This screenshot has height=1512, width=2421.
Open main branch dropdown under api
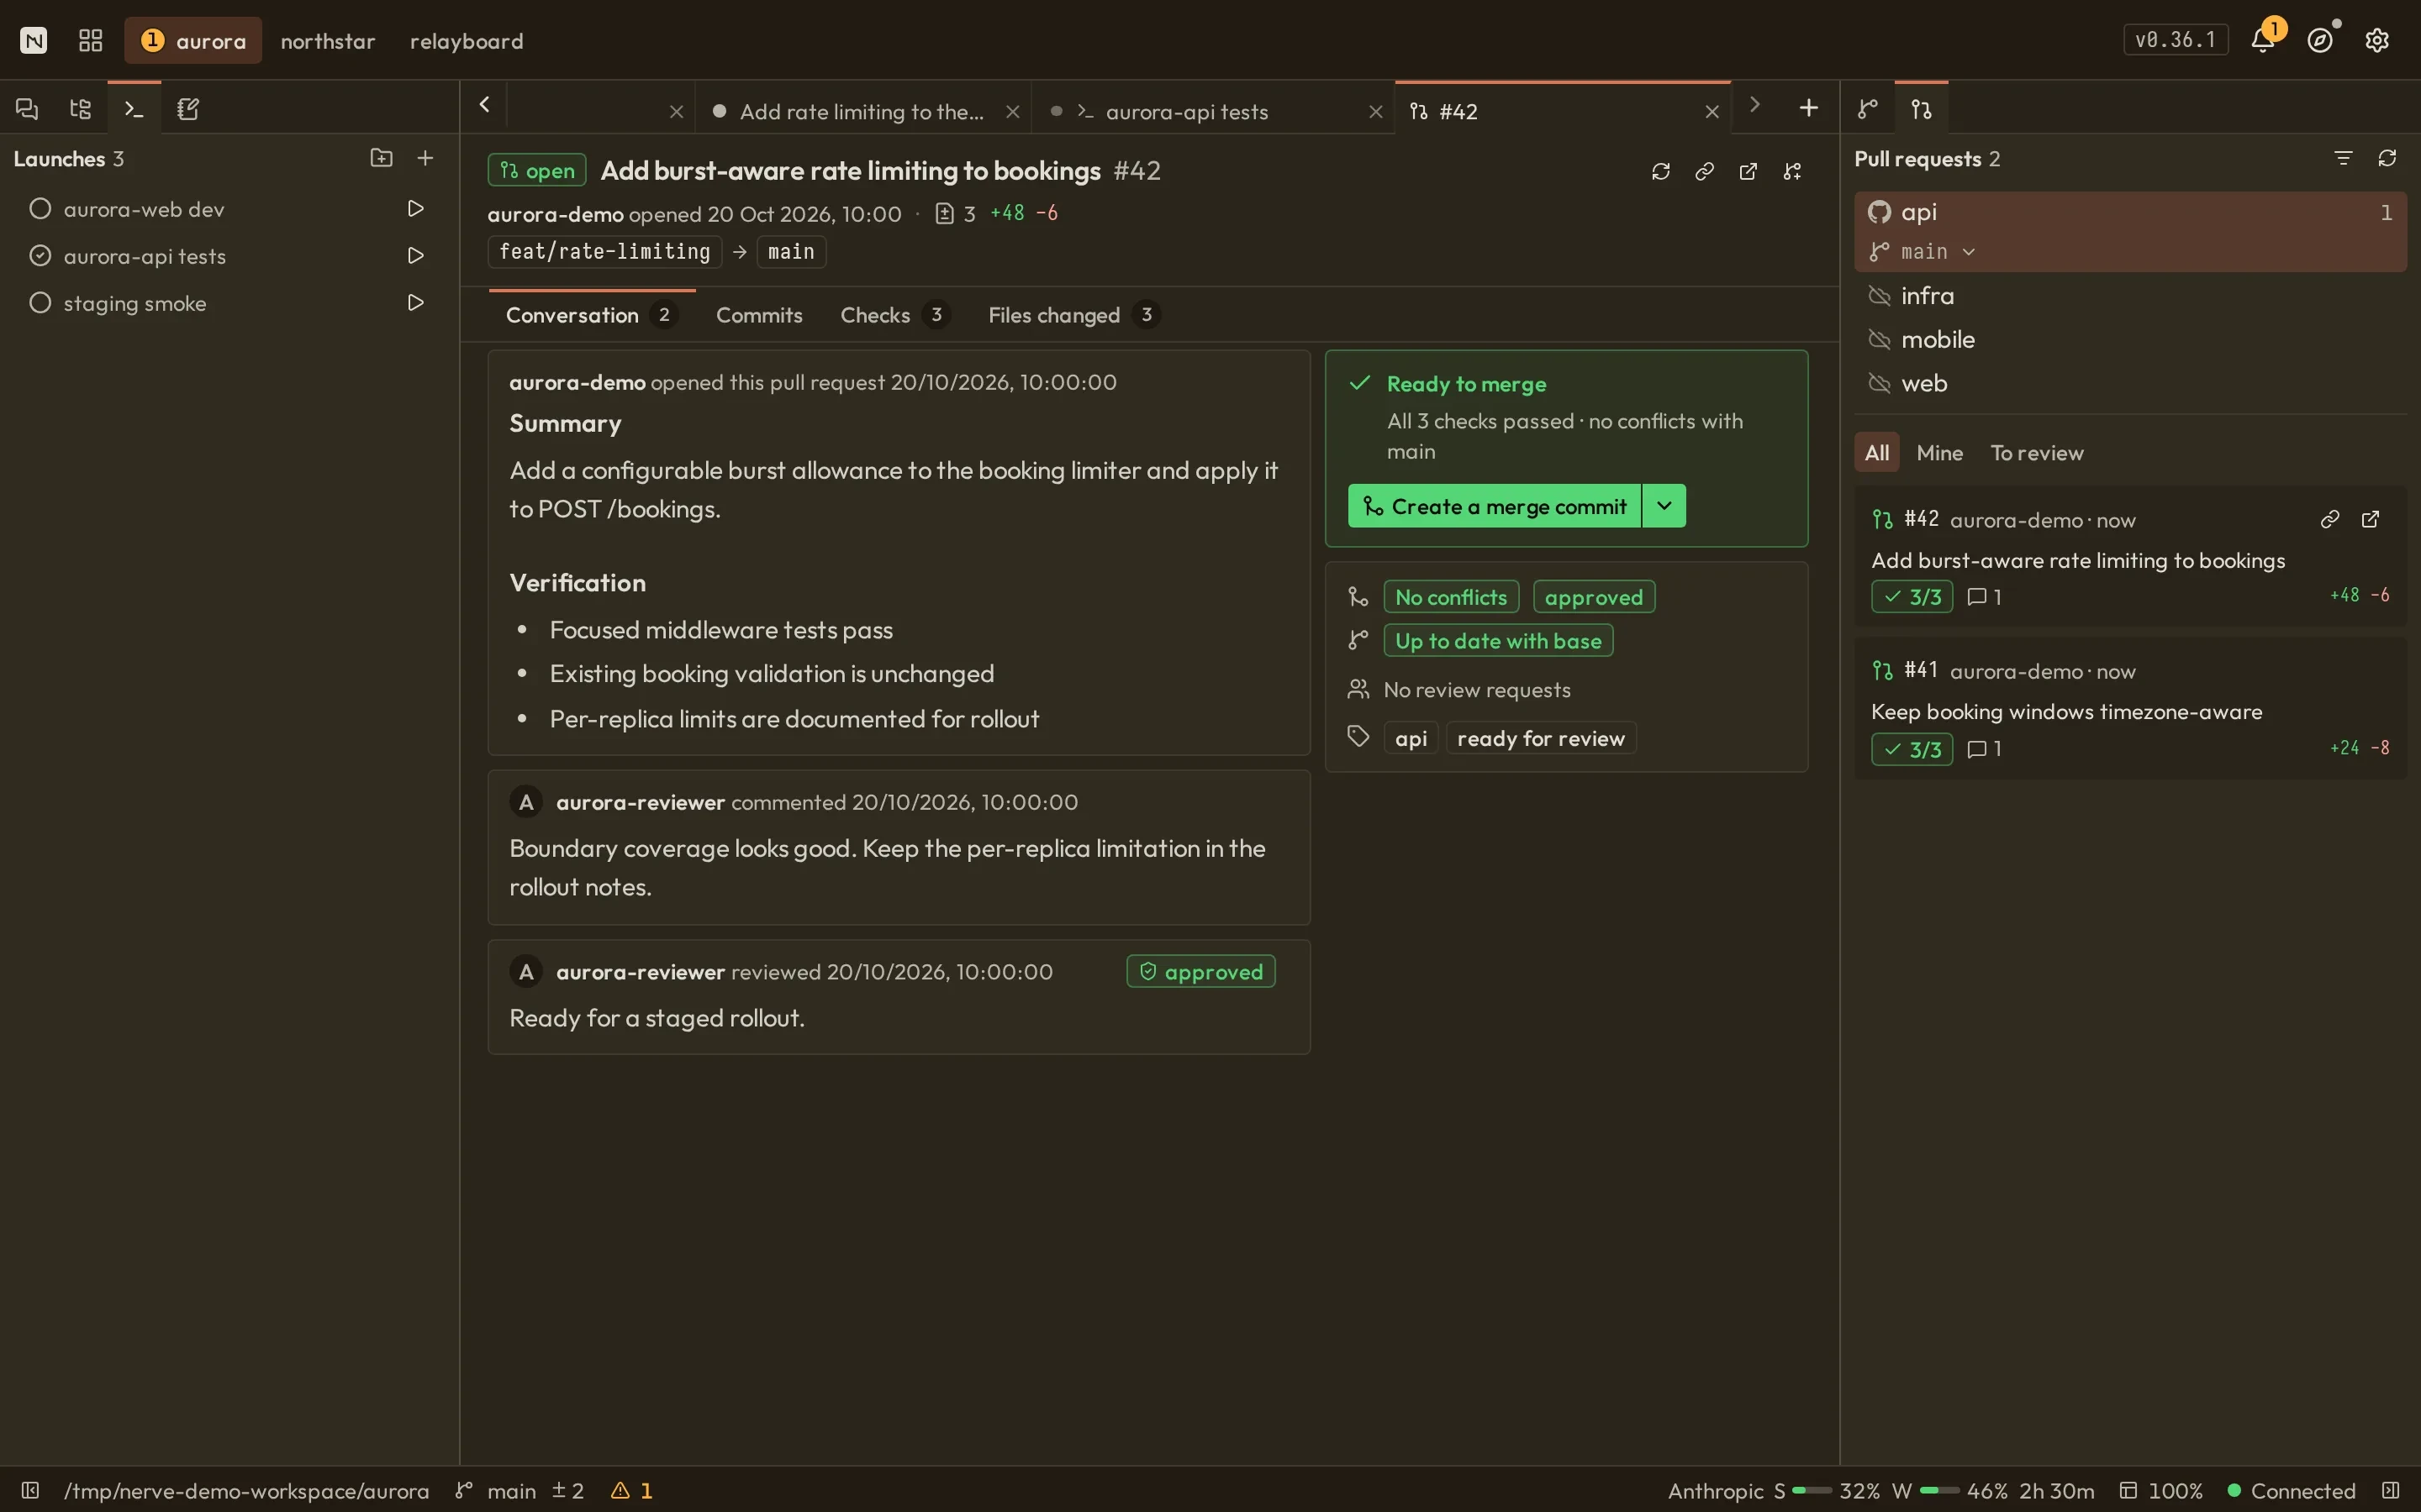[x=1923, y=252]
